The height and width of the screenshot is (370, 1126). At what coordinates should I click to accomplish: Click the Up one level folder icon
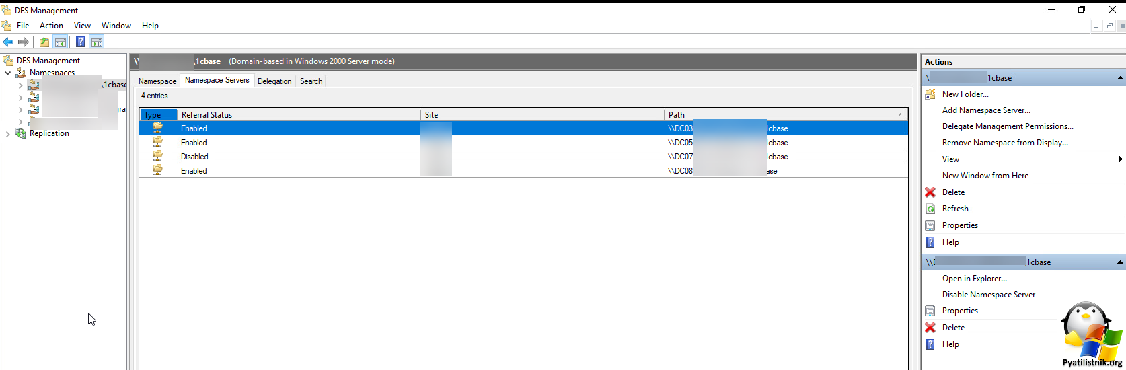[44, 42]
